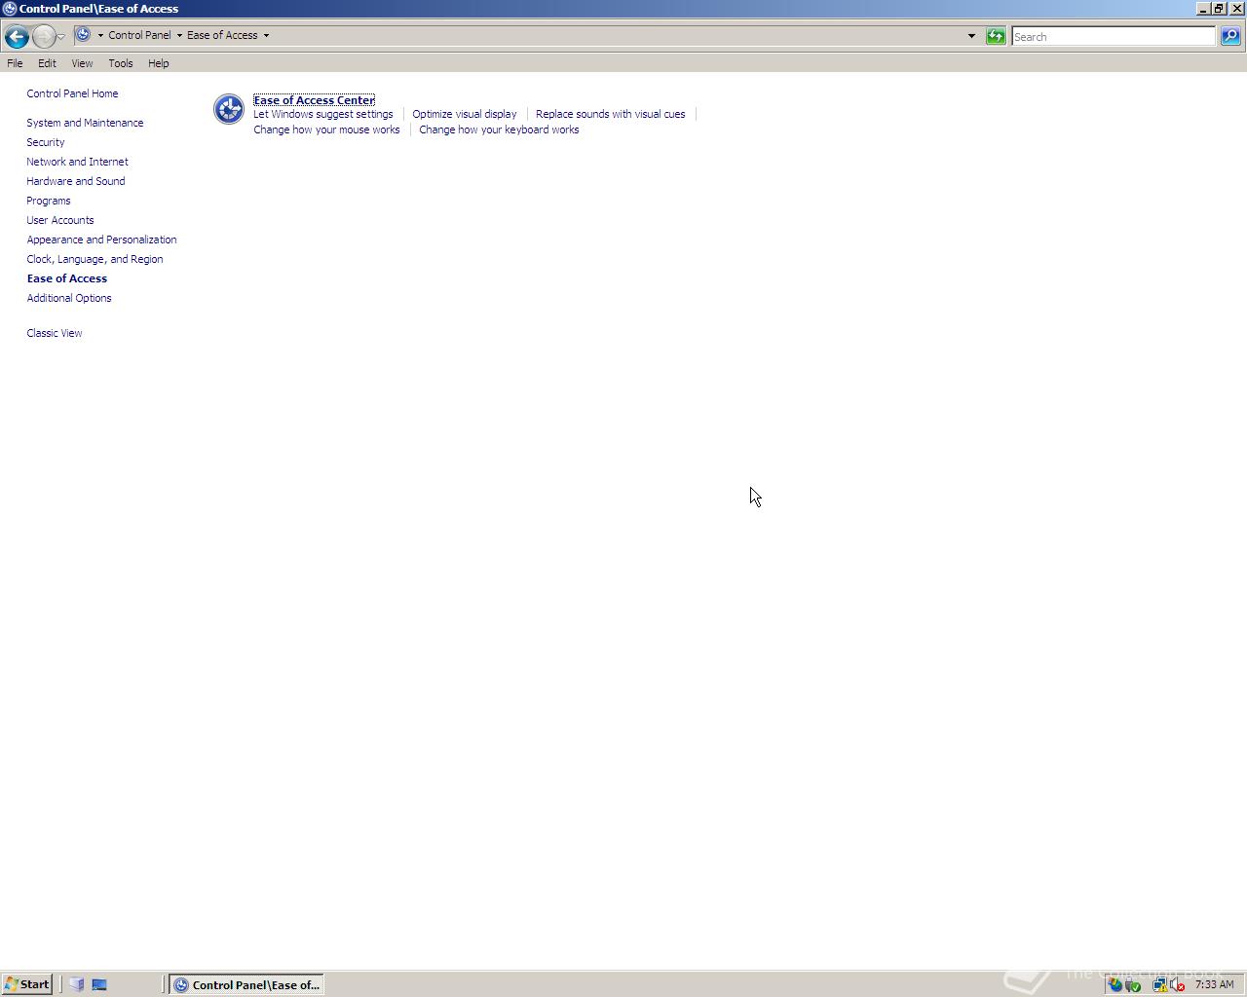Click the address bar Ease of Access icon
Screen dimensions: 1247x997
coord(84,35)
